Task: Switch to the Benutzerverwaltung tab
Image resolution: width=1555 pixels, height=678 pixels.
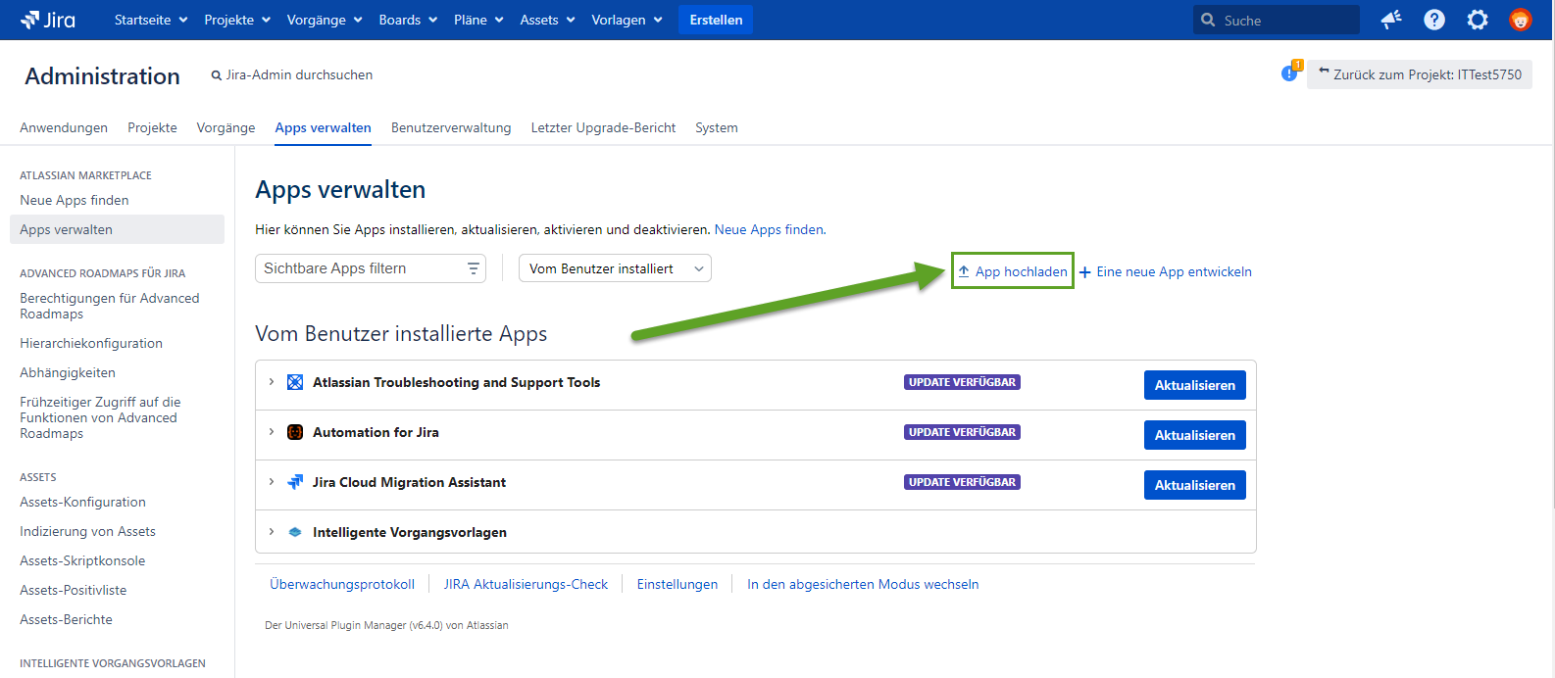Action: pyautogui.click(x=451, y=127)
